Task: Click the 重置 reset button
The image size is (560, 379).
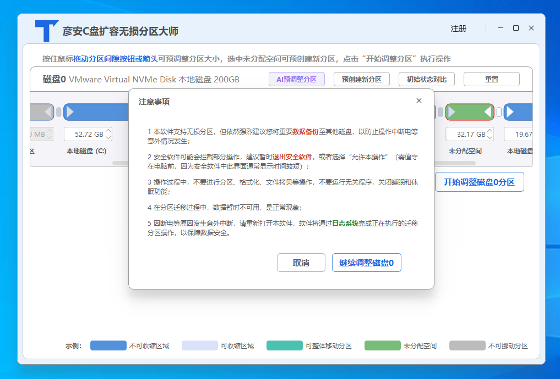Action: click(491, 79)
